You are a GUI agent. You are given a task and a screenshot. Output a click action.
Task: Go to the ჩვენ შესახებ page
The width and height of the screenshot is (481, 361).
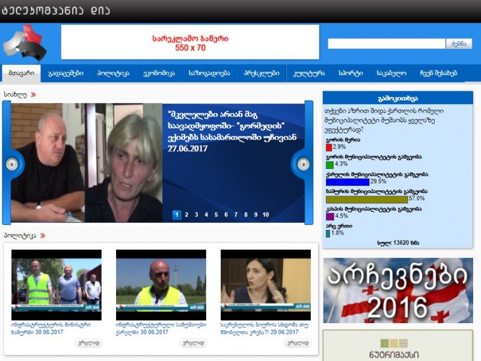click(x=438, y=73)
